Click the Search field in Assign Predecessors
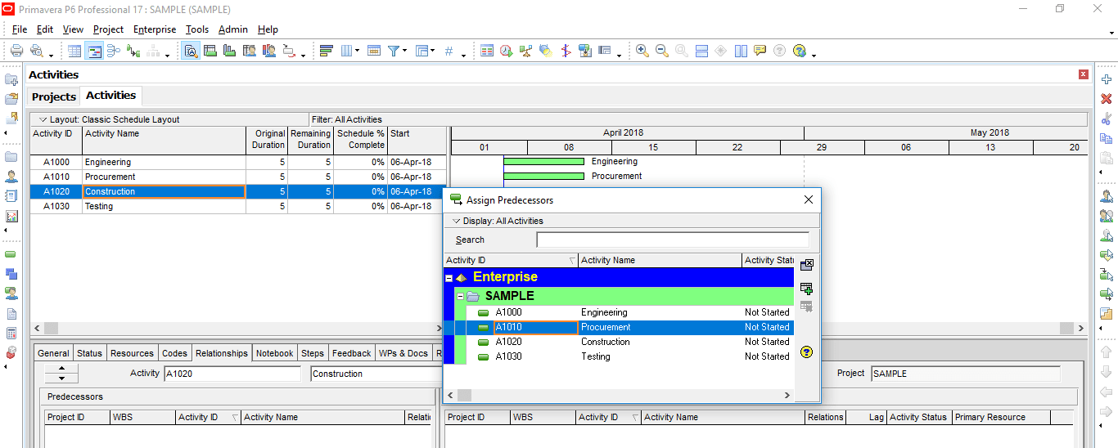The height and width of the screenshot is (448, 1118). pyautogui.click(x=673, y=240)
